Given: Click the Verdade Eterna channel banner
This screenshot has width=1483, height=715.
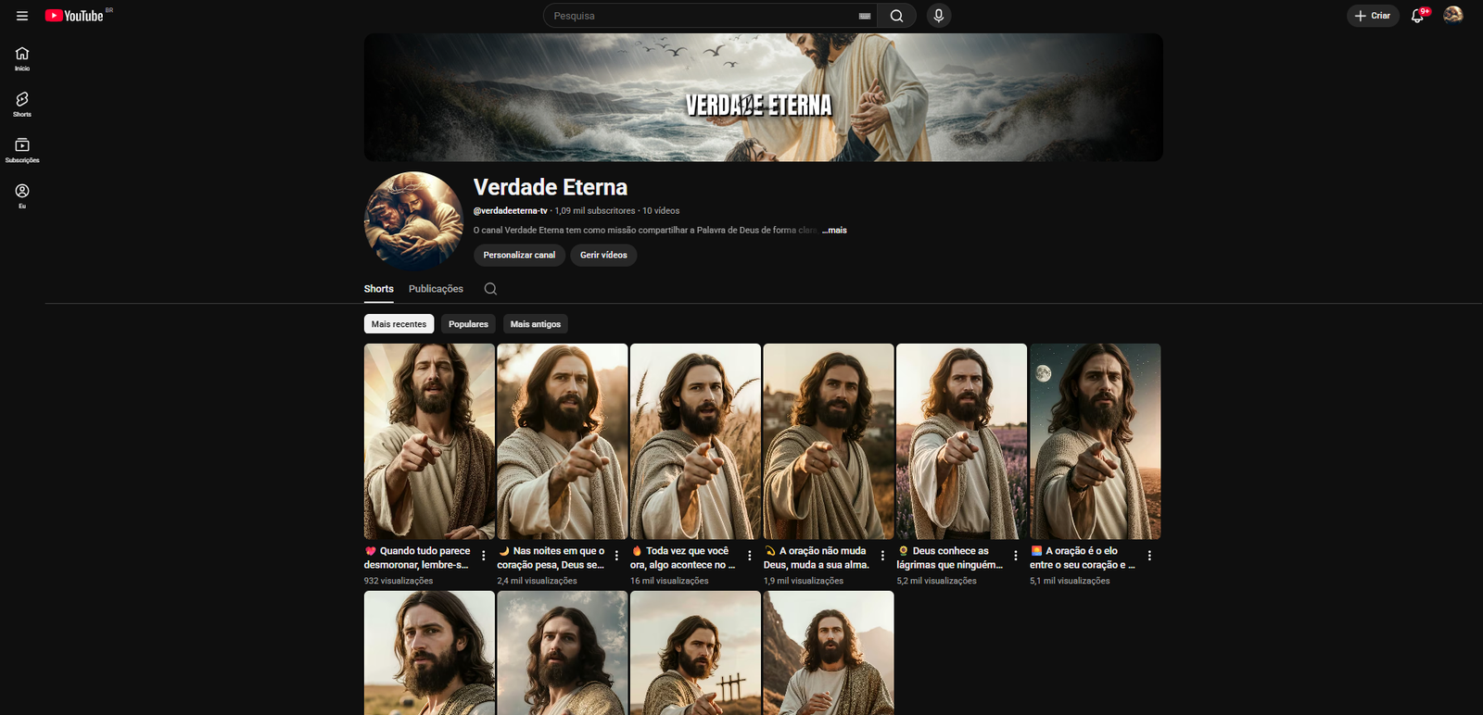Looking at the screenshot, I should coord(763,97).
